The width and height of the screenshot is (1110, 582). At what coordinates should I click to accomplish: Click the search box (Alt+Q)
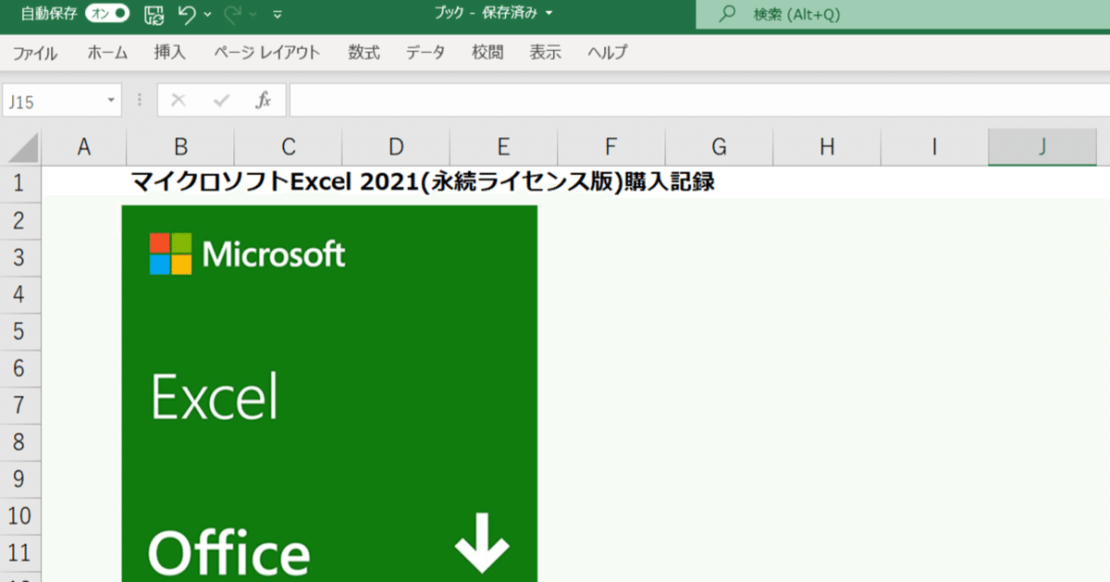click(x=903, y=15)
